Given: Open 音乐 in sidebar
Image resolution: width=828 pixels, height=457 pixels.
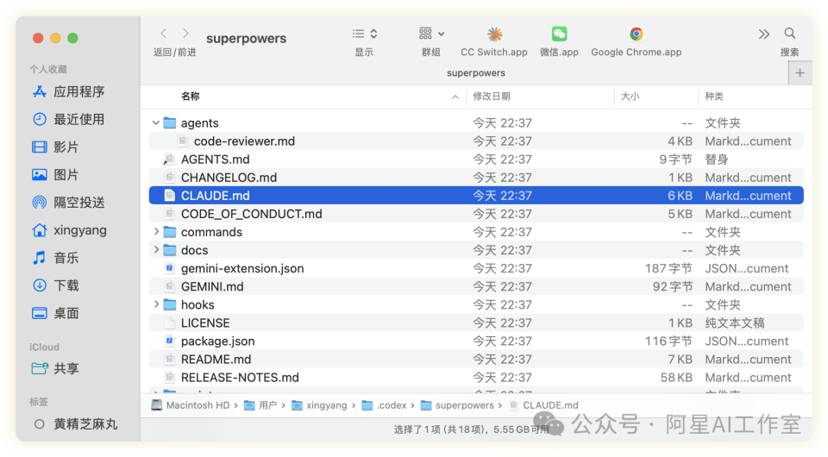Looking at the screenshot, I should [x=55, y=258].
